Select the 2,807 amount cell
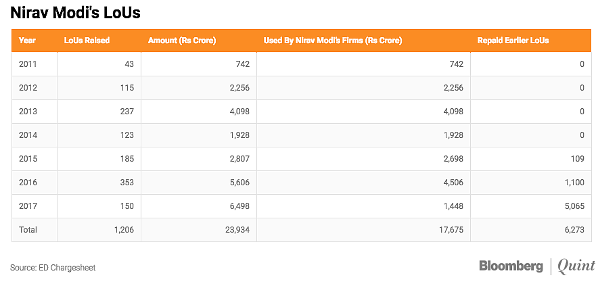 pyautogui.click(x=239, y=159)
